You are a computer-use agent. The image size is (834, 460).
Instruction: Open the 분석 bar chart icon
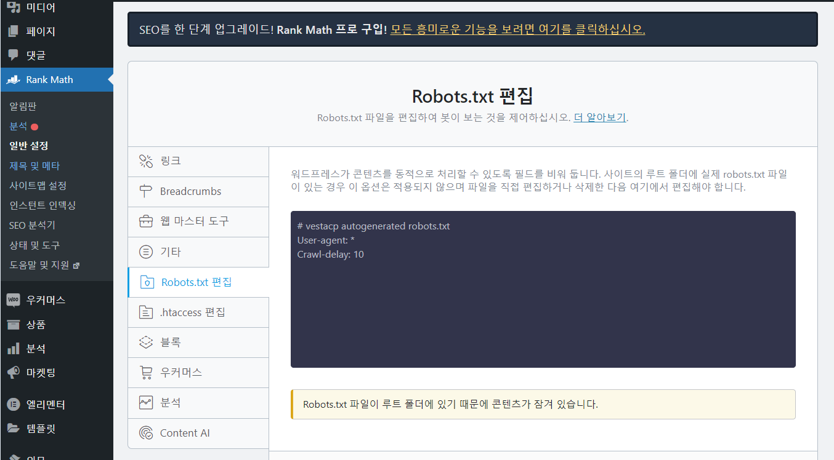[x=14, y=349]
